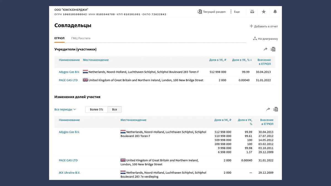Sort founders by 'Доля в УК, %' column

coord(242,60)
